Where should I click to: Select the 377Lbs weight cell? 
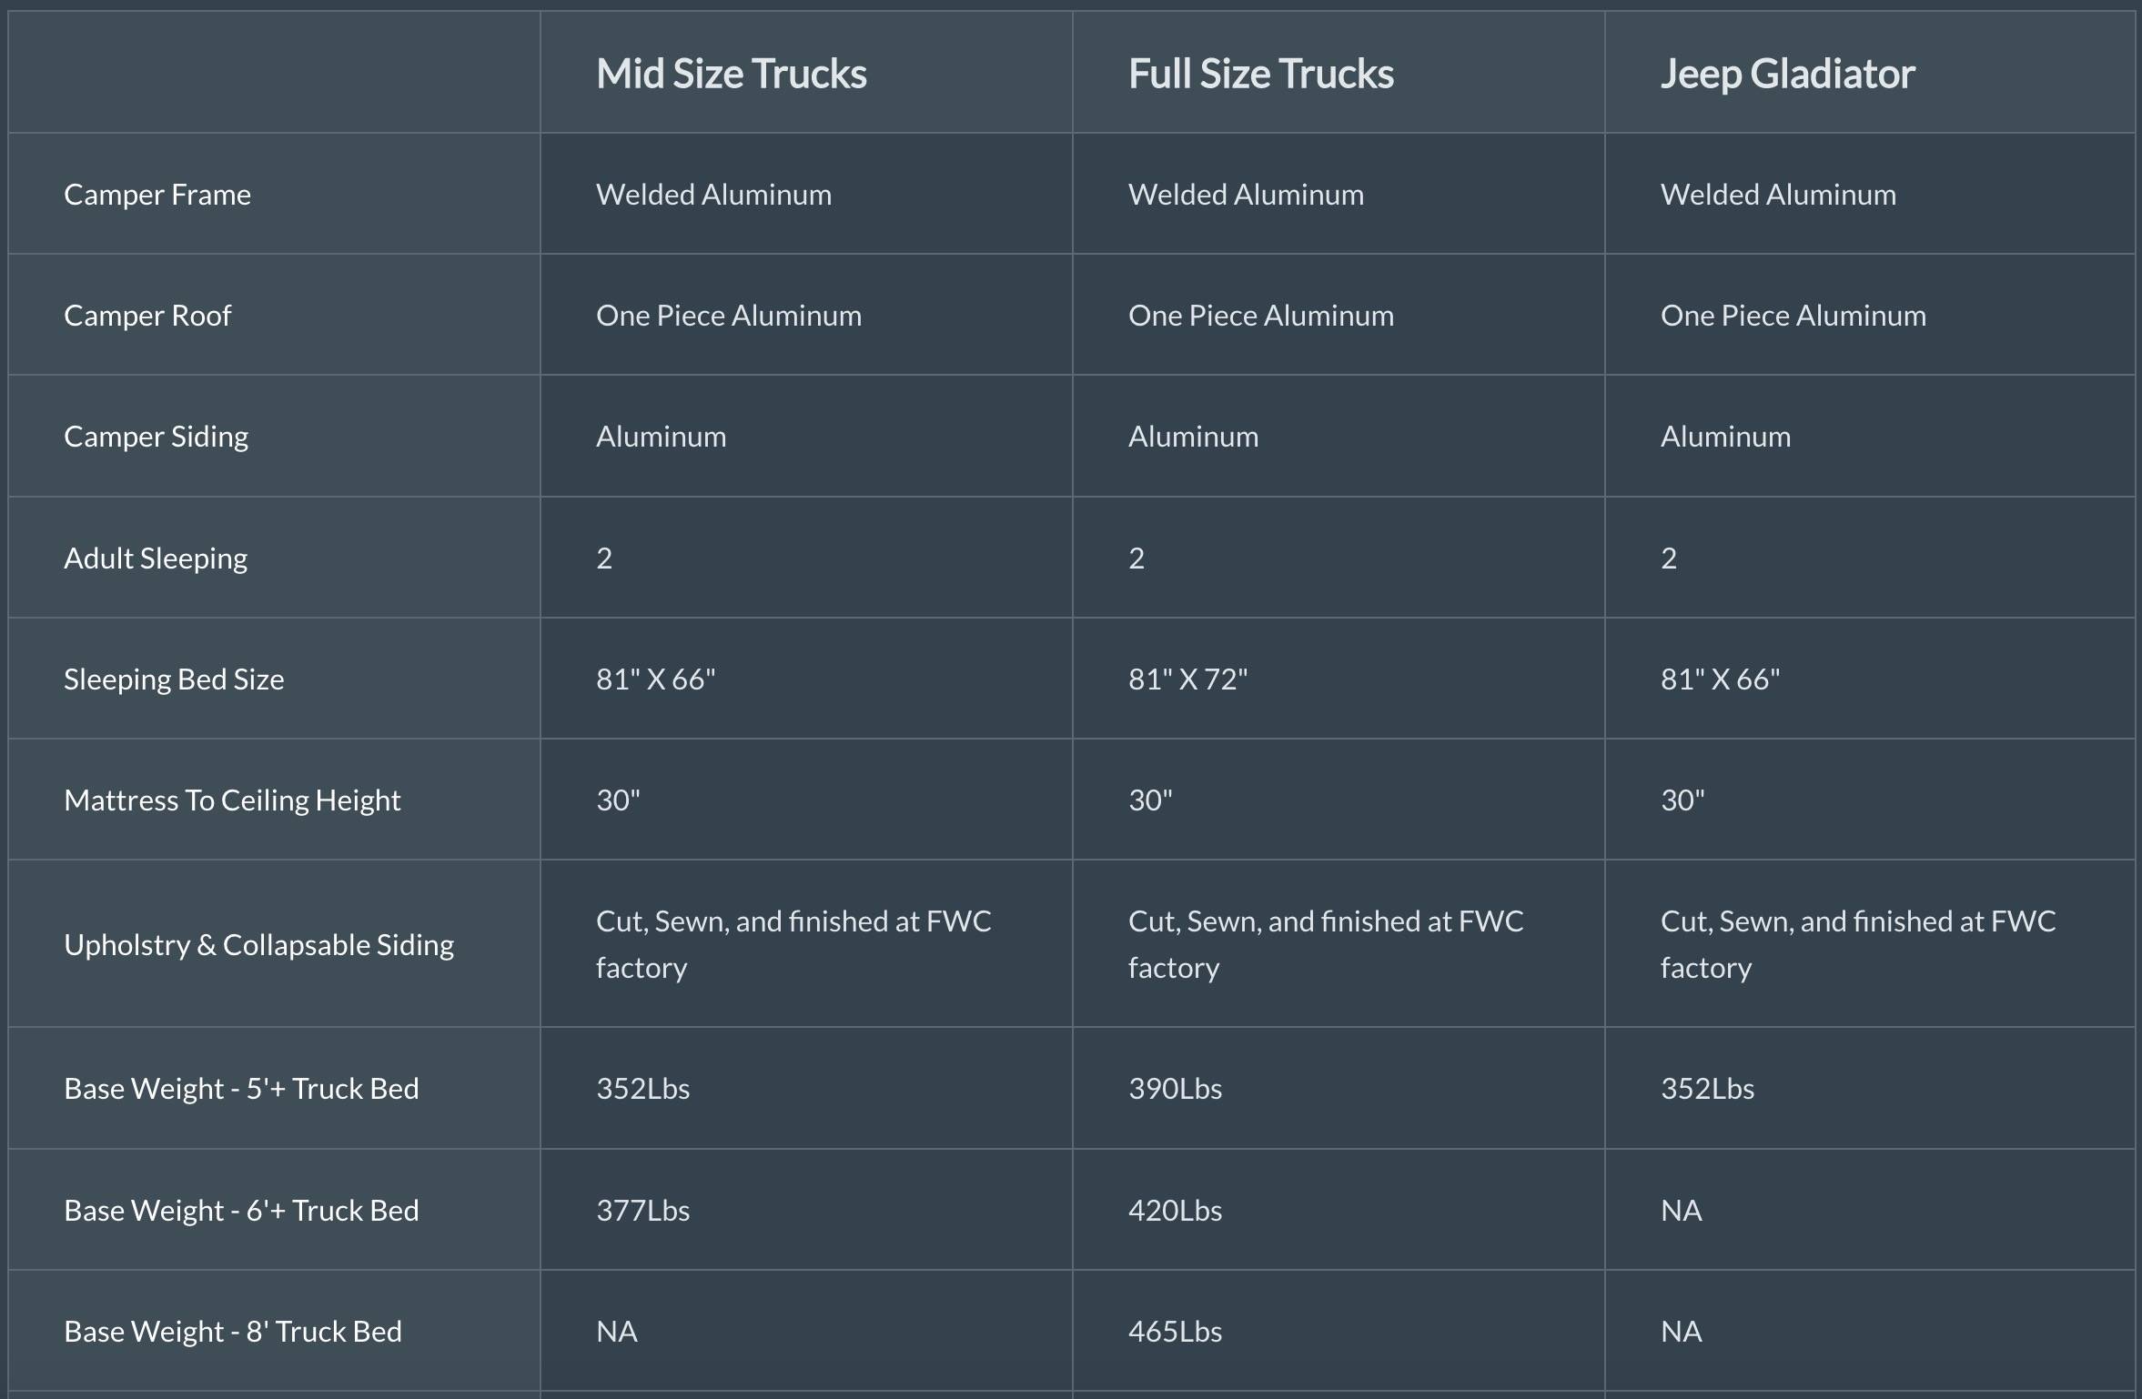tap(642, 1211)
